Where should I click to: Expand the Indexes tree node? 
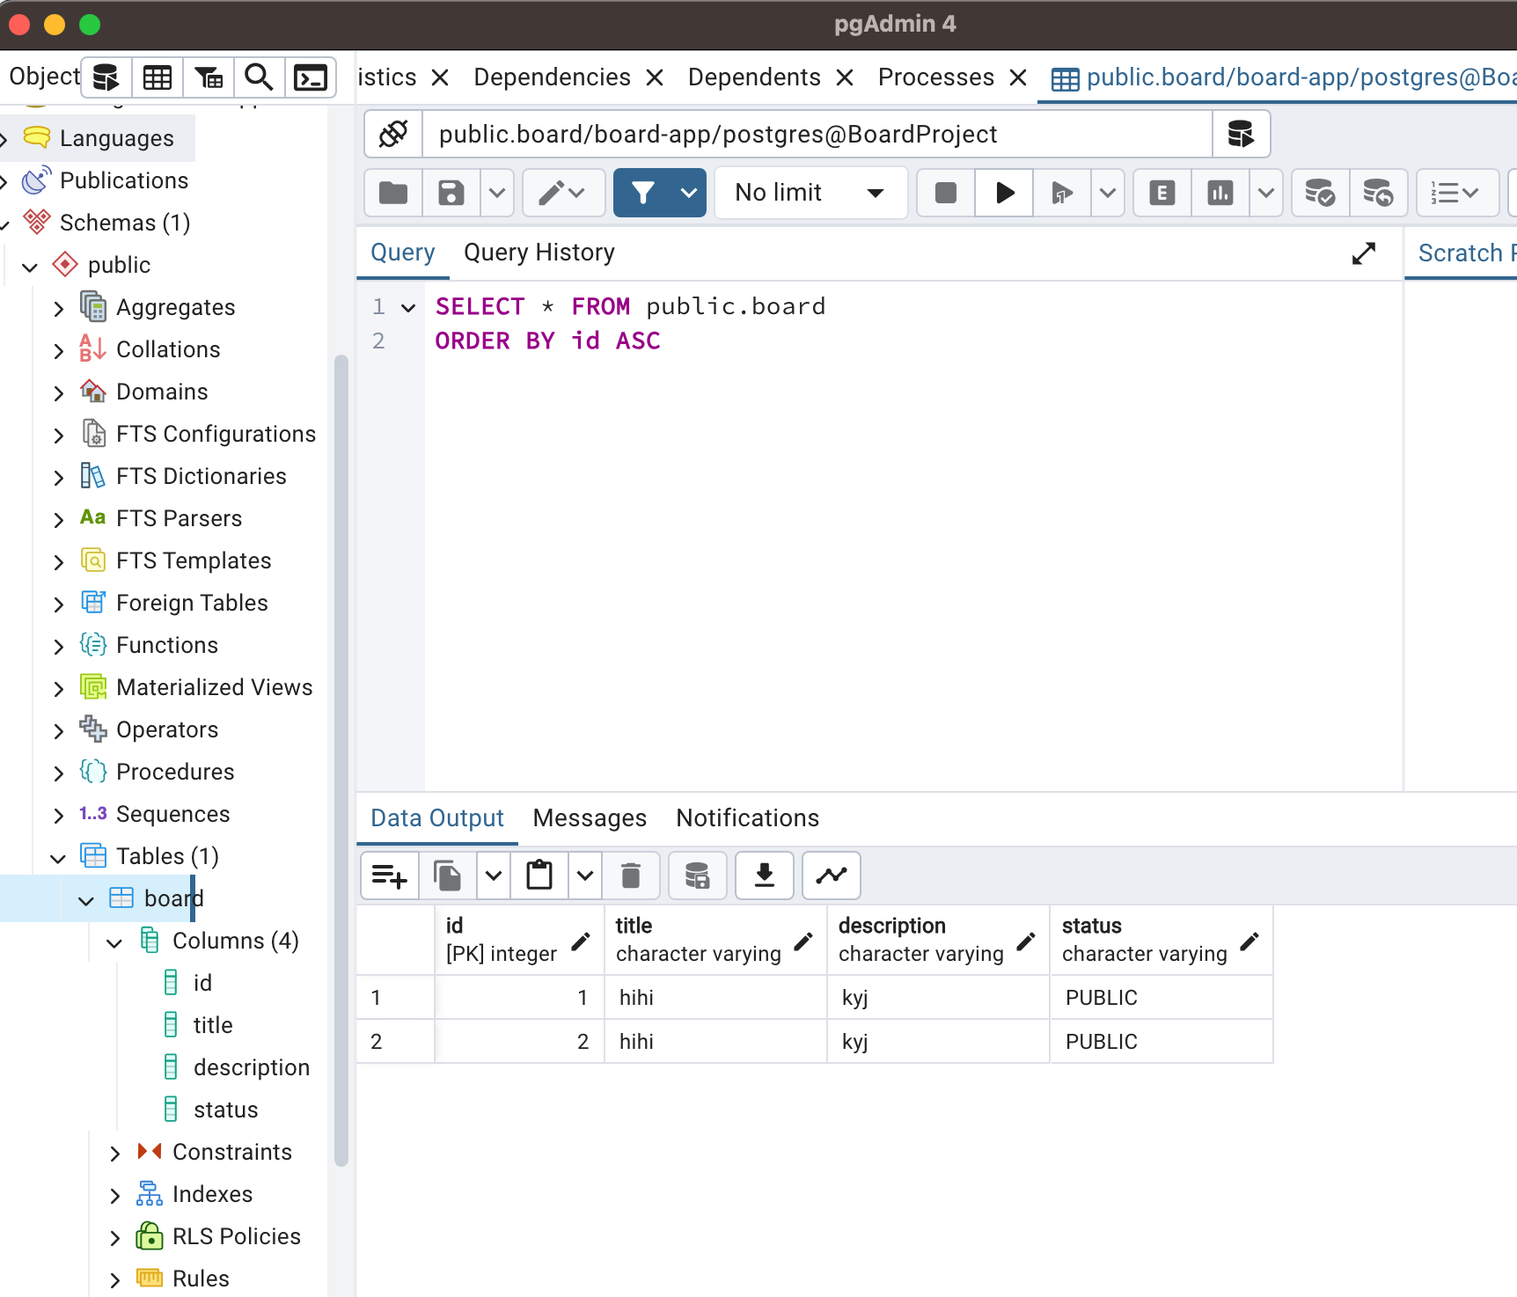click(114, 1196)
